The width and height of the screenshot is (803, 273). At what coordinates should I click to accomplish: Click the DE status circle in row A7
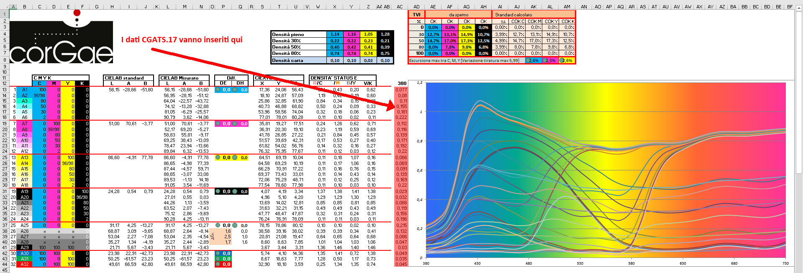pos(218,124)
